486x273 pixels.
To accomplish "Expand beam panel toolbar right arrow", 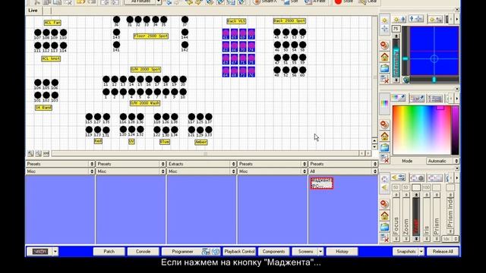I will click(x=456, y=177).
